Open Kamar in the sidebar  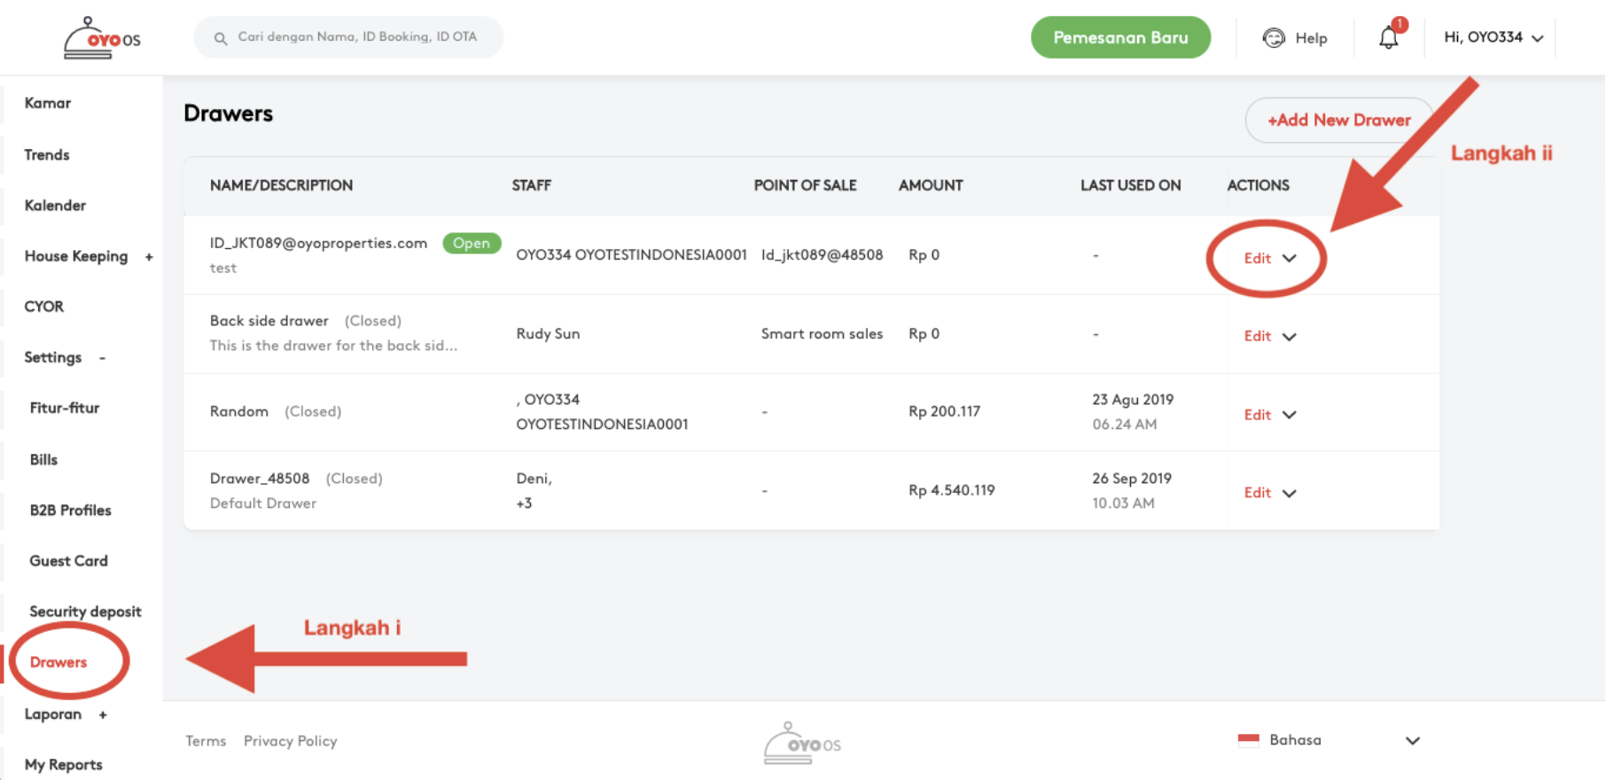pos(48,103)
